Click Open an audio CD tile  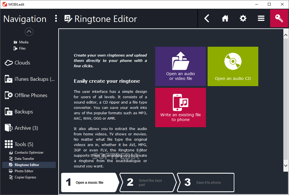(x=233, y=66)
